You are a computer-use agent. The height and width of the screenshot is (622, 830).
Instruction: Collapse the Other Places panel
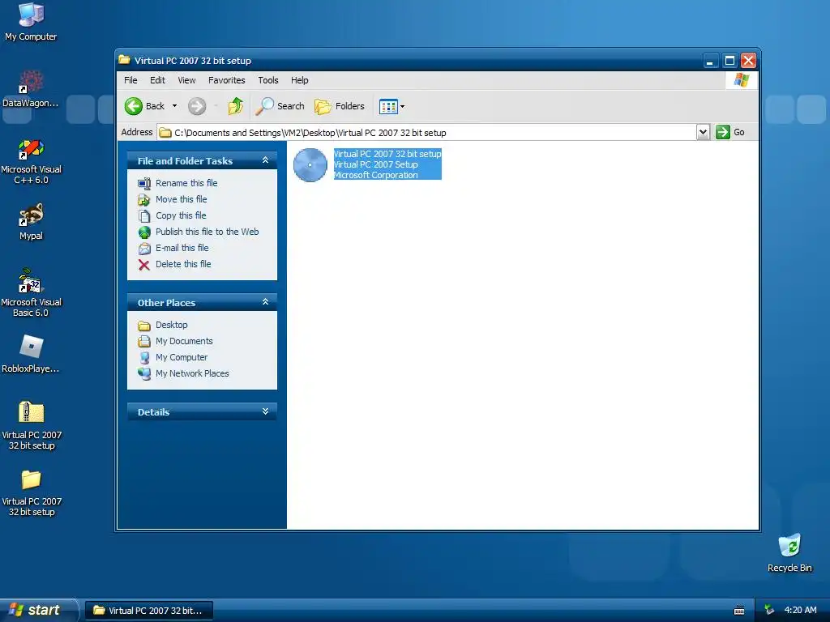tap(265, 302)
